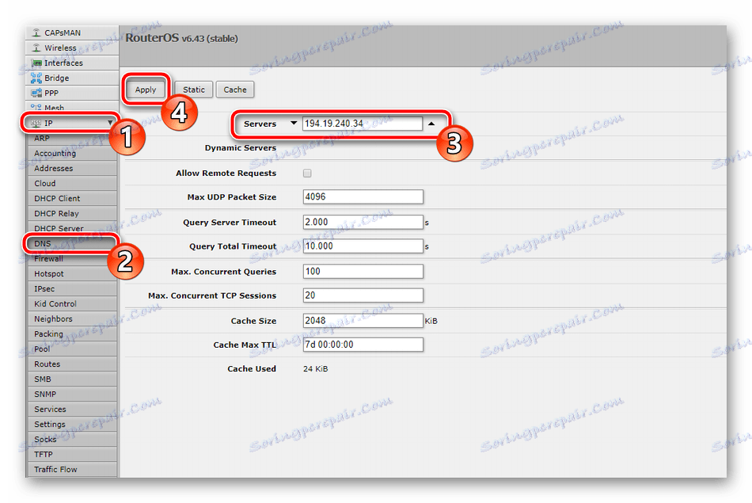Toggle the Allow Remote Requests checkbox
This screenshot has height=503, width=752.
[307, 173]
